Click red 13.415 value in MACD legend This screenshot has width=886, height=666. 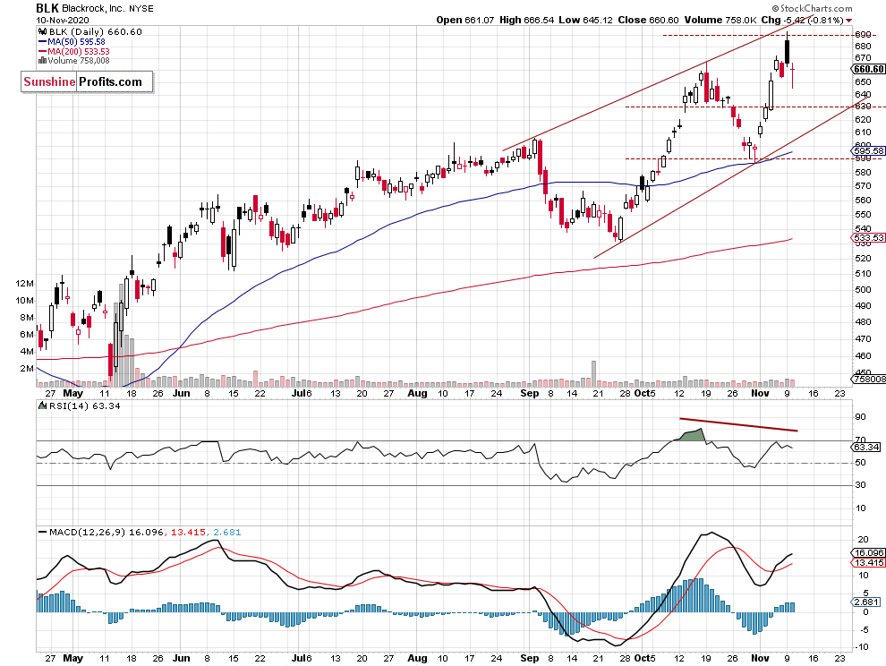click(188, 532)
